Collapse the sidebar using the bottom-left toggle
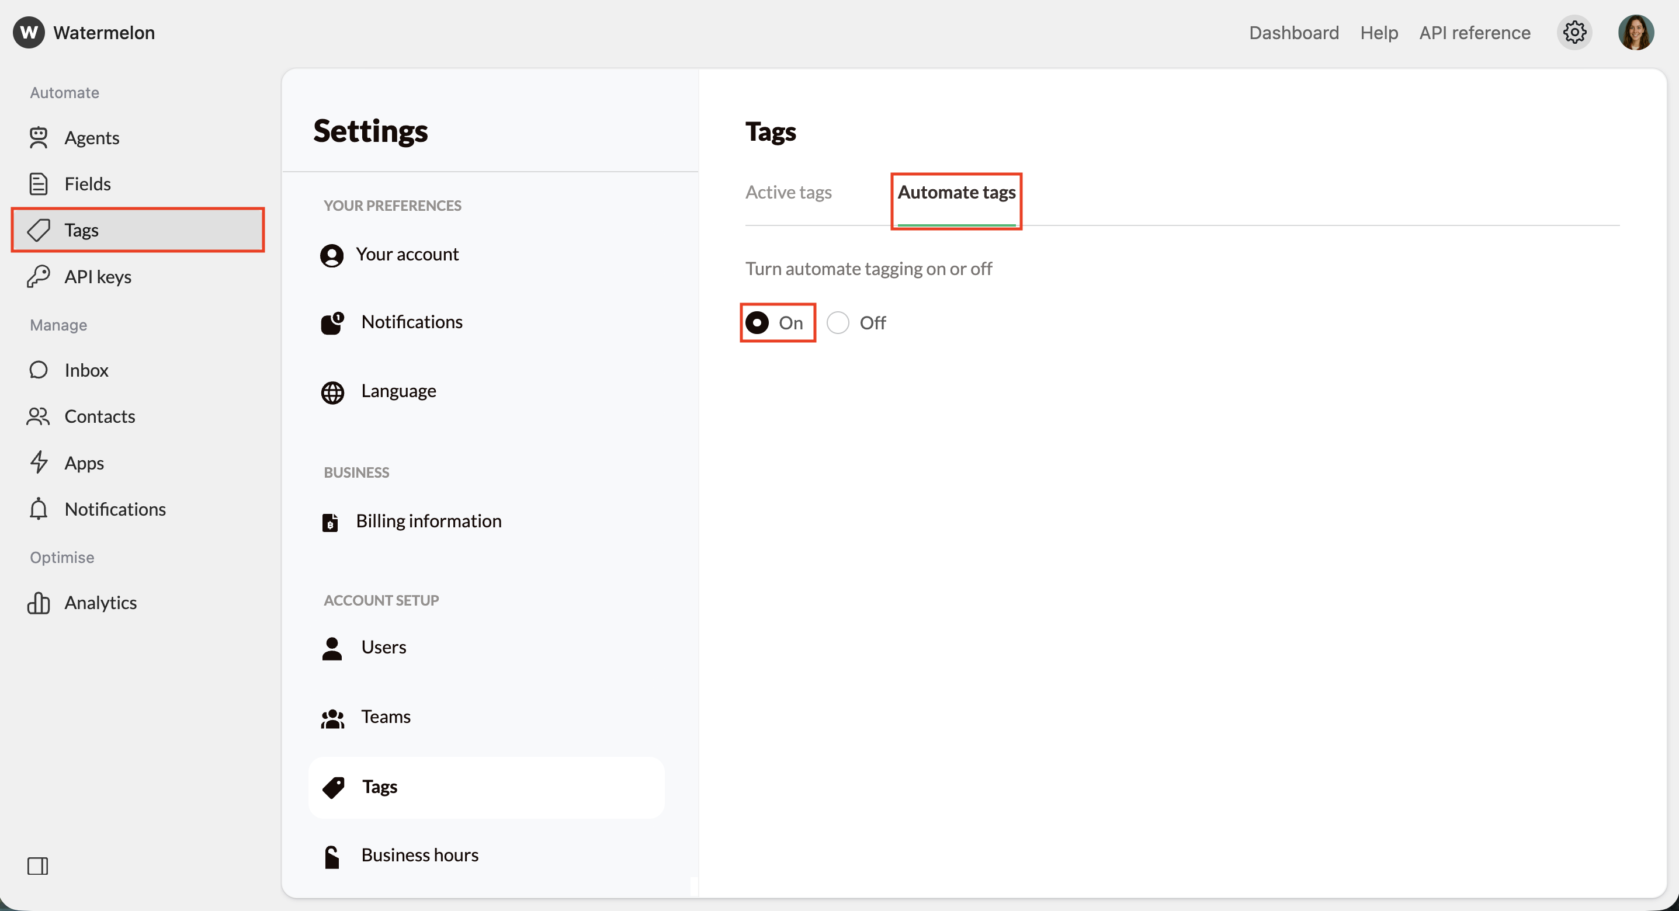Image resolution: width=1679 pixels, height=911 pixels. coord(38,866)
